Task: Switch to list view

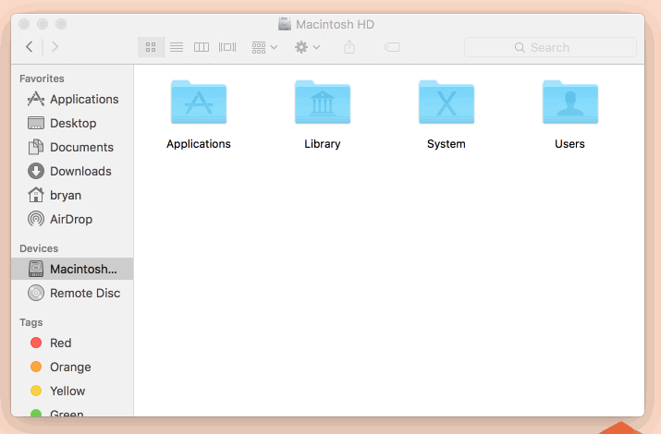Action: click(177, 47)
